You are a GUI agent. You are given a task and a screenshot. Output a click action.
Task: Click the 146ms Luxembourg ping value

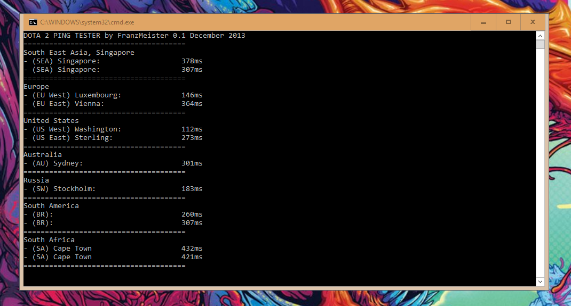(x=192, y=95)
